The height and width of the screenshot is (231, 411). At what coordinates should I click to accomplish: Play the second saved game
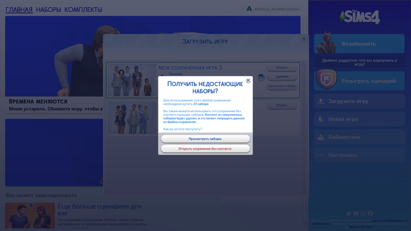(282, 106)
